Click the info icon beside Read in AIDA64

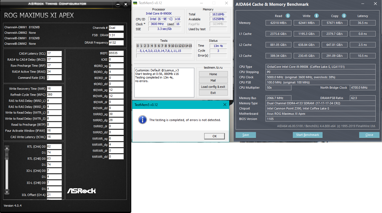click(x=288, y=16)
